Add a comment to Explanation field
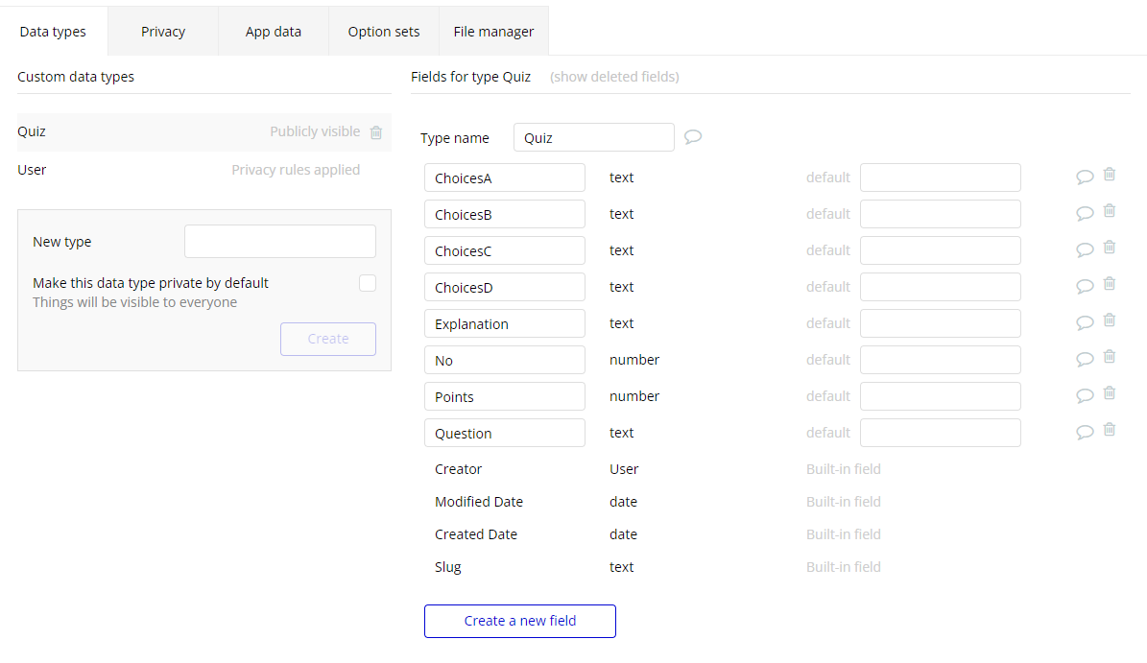This screenshot has width=1147, height=663. click(1085, 322)
